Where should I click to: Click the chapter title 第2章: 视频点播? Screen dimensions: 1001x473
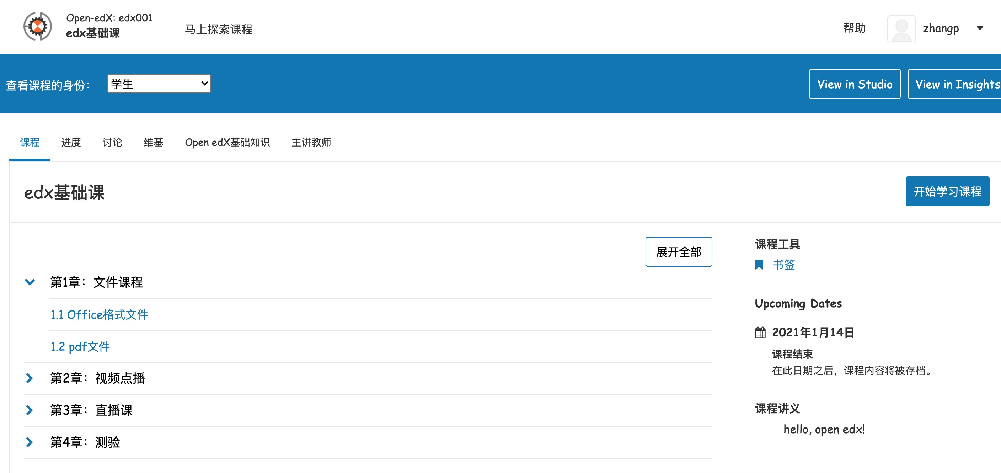tap(97, 378)
